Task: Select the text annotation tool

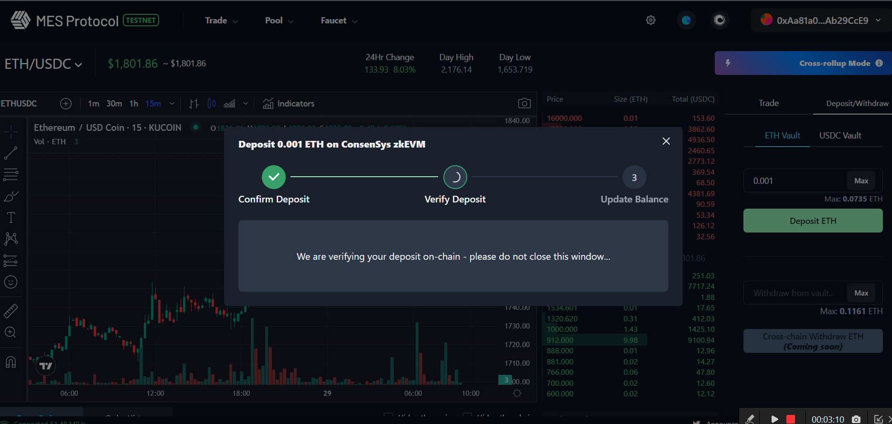Action: tap(11, 218)
